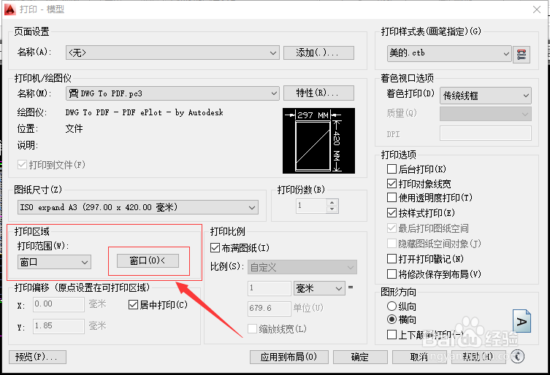The image size is (550, 375).
Task: Click the text 'DWG To PDF - PDF ePlot - by Autodesk'
Action: pos(144,112)
